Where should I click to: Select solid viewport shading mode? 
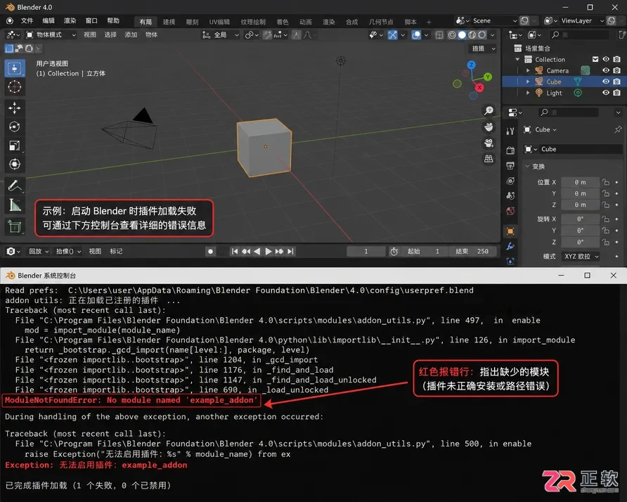pyautogui.click(x=462, y=35)
